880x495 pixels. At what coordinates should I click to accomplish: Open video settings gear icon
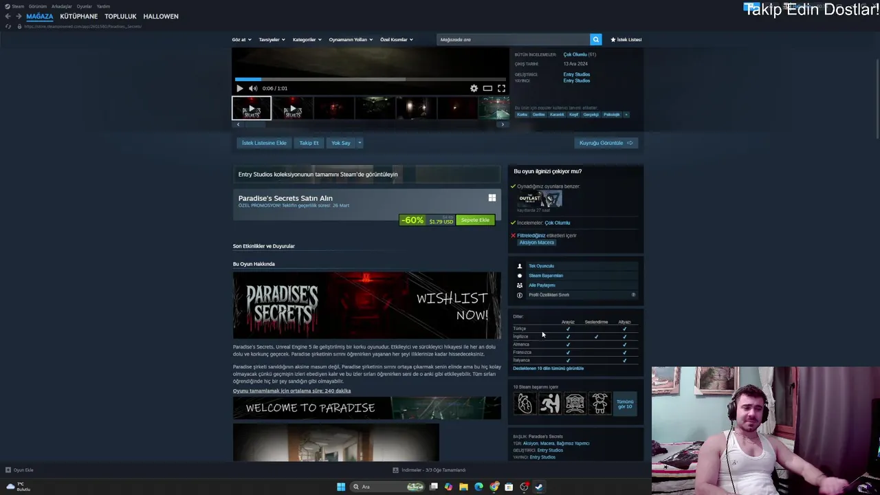coord(474,88)
